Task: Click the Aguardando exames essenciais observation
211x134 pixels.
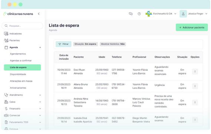Action: click(161, 70)
